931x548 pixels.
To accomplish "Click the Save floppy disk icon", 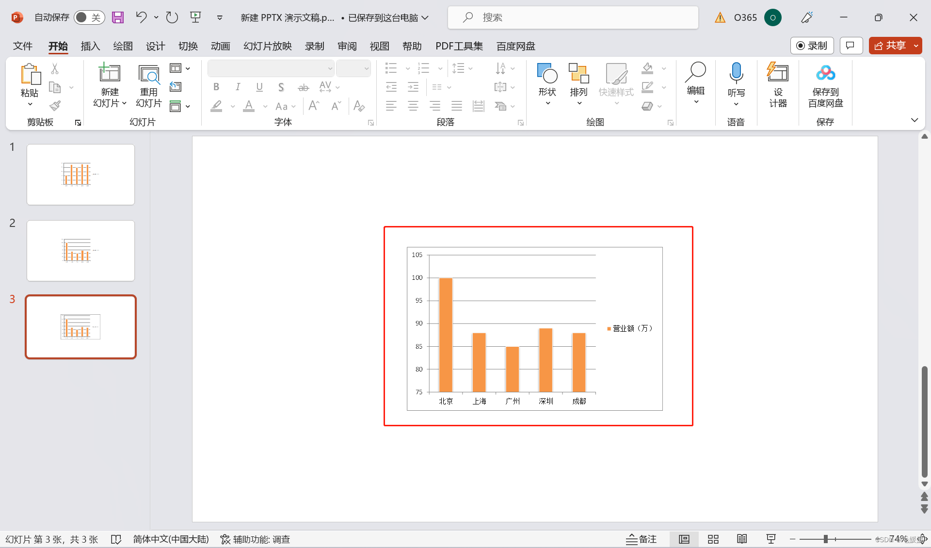I will pos(118,17).
